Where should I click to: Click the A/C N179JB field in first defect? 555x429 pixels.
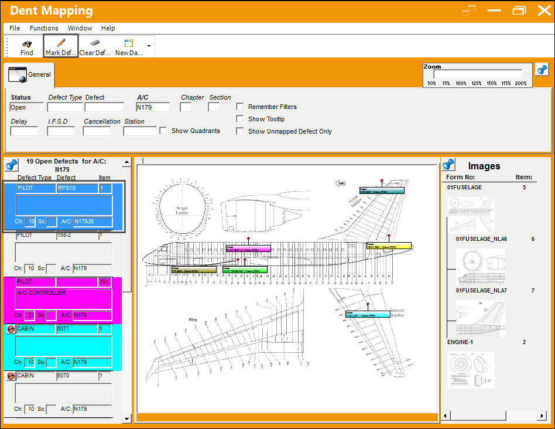tap(92, 222)
